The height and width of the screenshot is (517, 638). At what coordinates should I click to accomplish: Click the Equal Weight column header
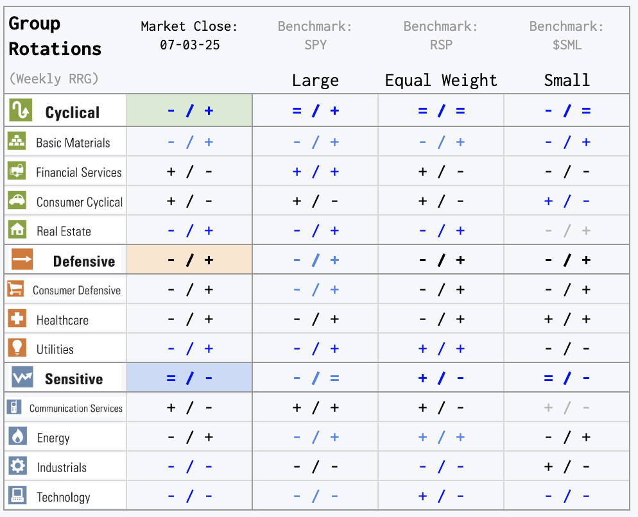click(441, 80)
